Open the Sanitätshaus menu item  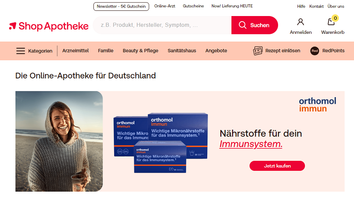coord(182,51)
